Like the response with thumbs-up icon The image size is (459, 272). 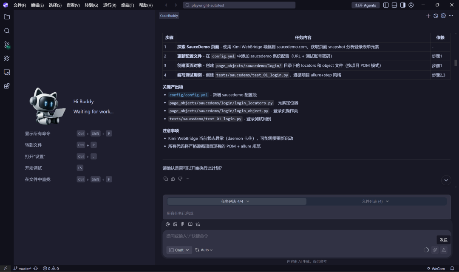(173, 178)
